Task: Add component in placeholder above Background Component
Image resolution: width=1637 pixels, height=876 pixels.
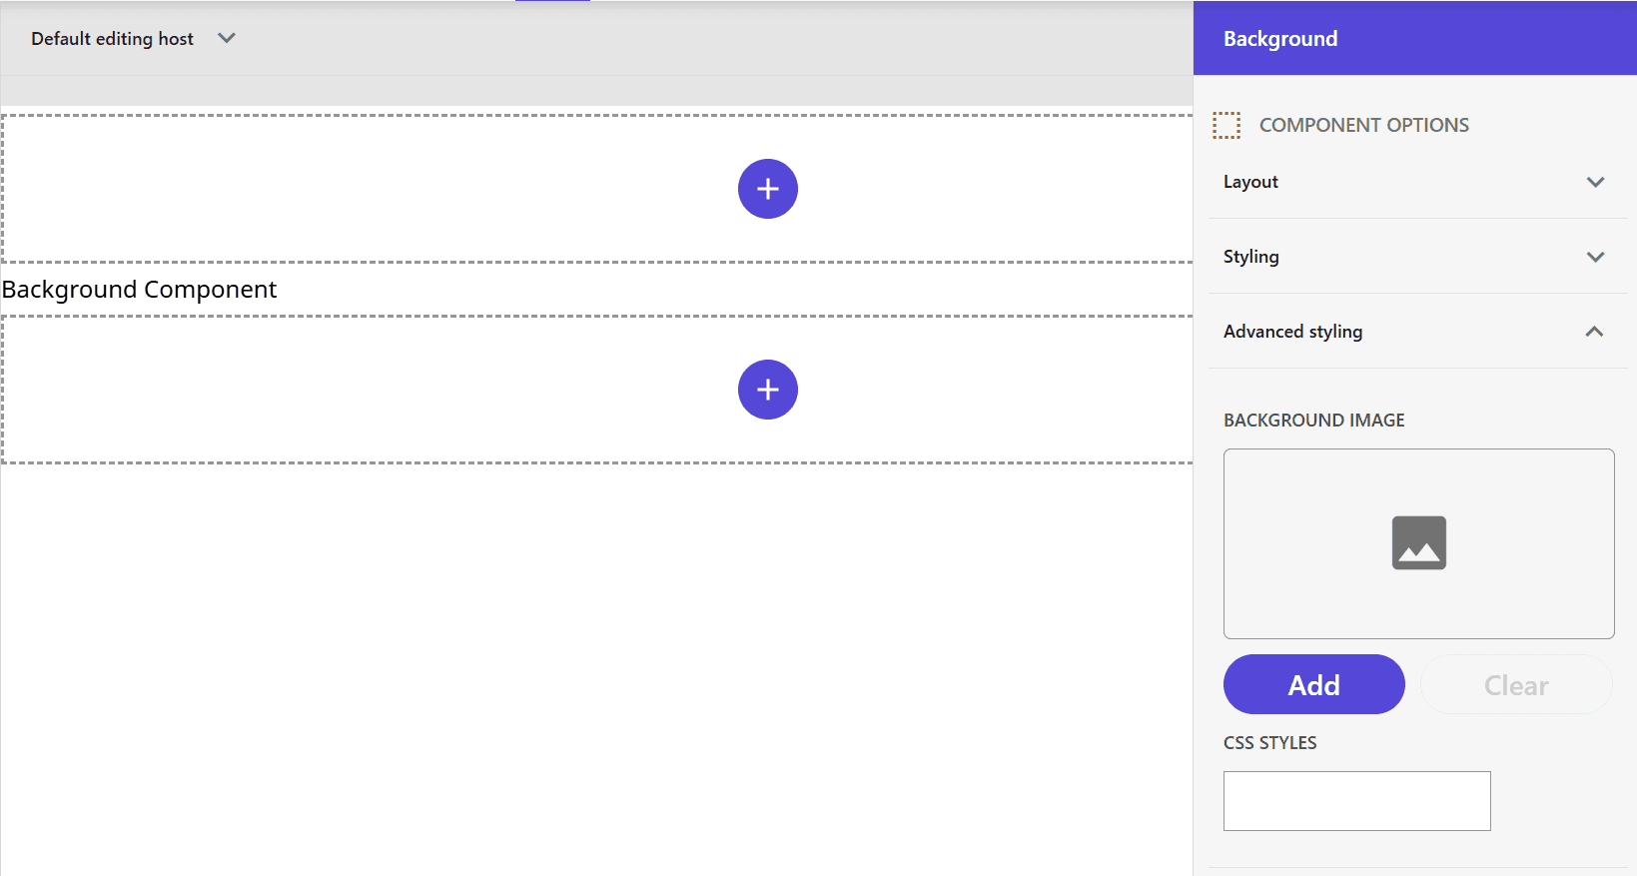Action: 767,189
